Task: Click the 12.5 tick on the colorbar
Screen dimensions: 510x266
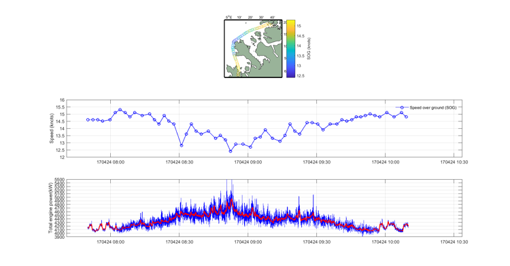Action: [301, 75]
